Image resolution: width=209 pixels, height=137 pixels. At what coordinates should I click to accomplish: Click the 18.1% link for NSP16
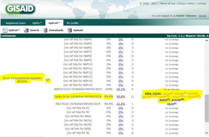tap(121, 89)
